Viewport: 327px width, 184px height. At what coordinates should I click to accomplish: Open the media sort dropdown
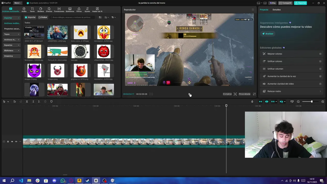(x=107, y=17)
